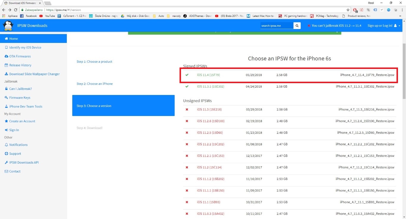This screenshot has height=219, width=406.
Task: Open the (55) Brela 2017 YouTube bookmark
Action: 229,16
